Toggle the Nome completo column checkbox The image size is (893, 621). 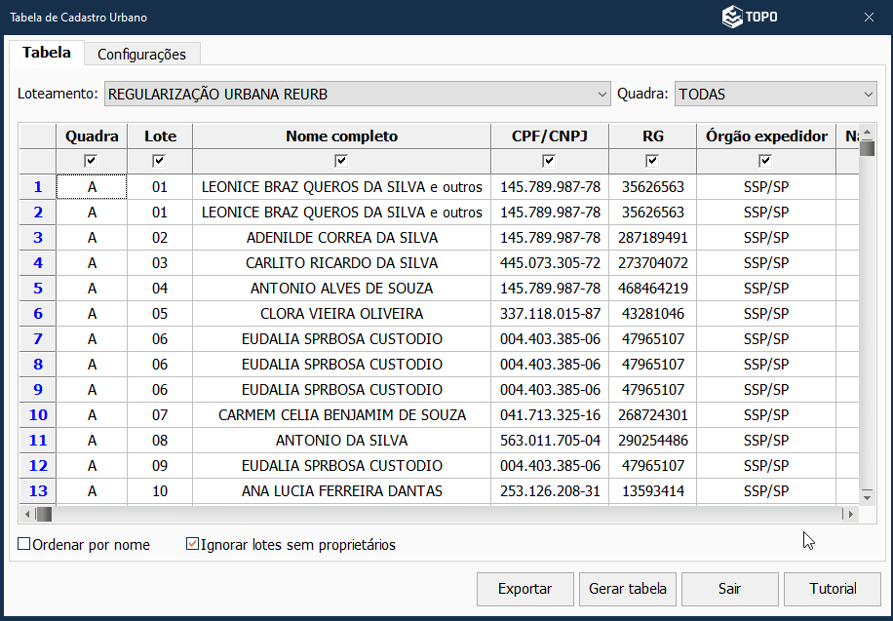(341, 161)
